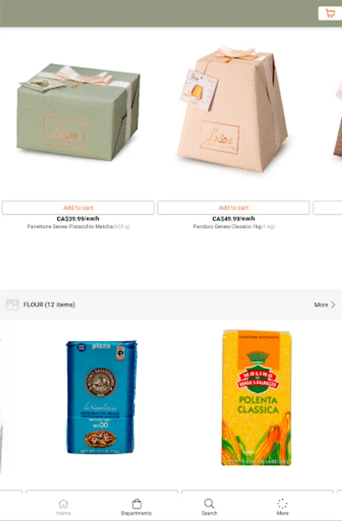Viewport: 342px width, 521px height.
Task: Tap the Home icon in bottom bar
Action: tap(63, 504)
